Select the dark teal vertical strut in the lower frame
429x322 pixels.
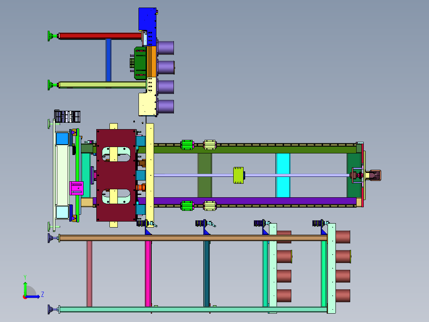(207, 274)
